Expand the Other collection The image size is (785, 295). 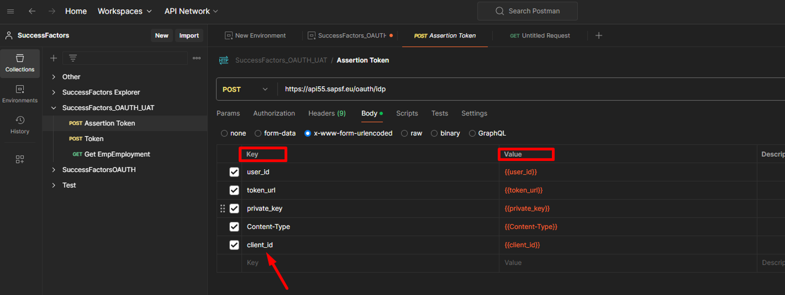(x=54, y=77)
